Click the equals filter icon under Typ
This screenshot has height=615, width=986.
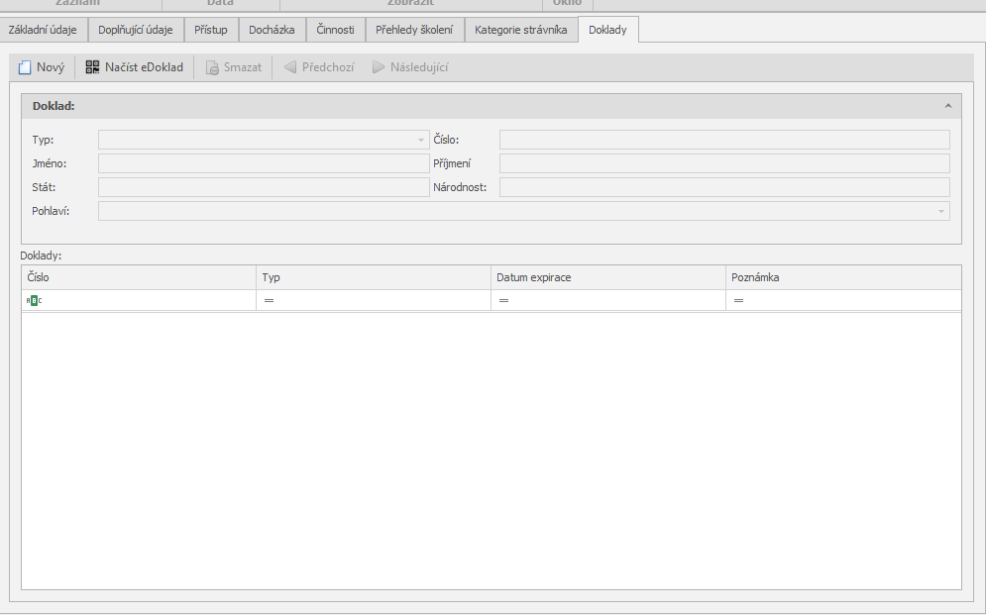click(269, 300)
